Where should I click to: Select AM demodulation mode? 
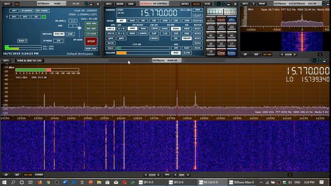point(121,21)
